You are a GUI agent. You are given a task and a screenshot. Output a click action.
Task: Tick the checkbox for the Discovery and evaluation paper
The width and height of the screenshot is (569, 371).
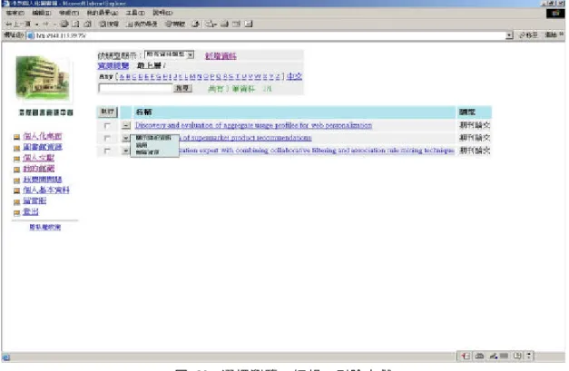[x=107, y=125]
